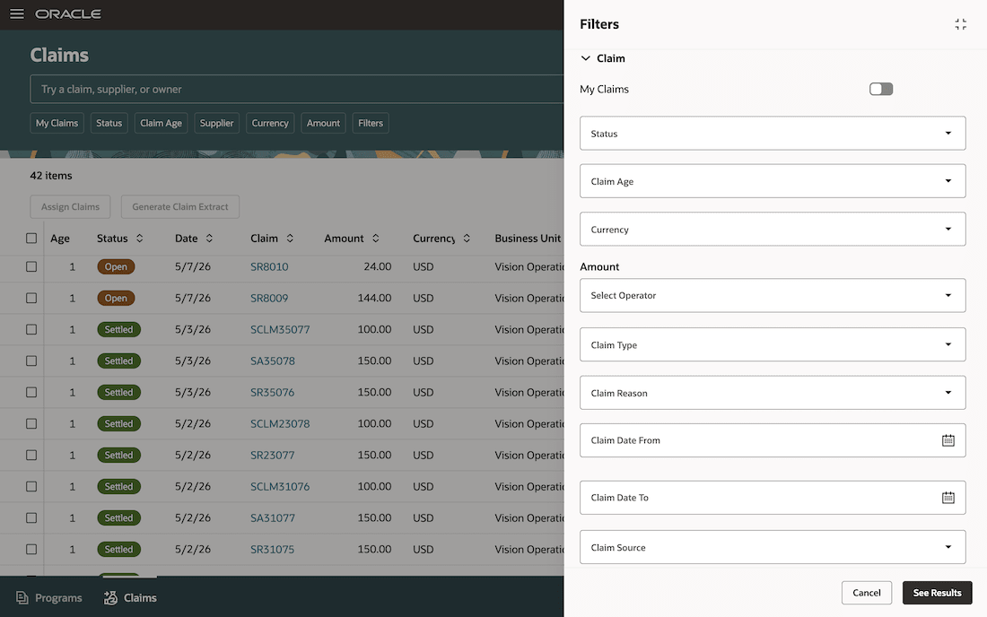Viewport: 987px width, 617px height.
Task: Click the 24.00 amount cell
Action: [378, 266]
